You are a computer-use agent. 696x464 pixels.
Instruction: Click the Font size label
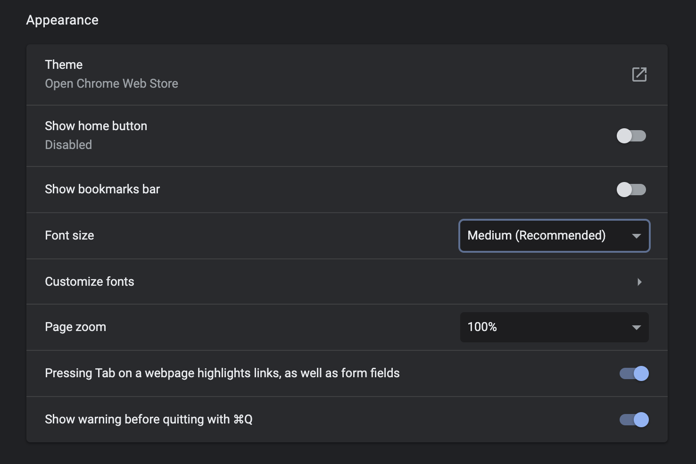click(x=69, y=235)
